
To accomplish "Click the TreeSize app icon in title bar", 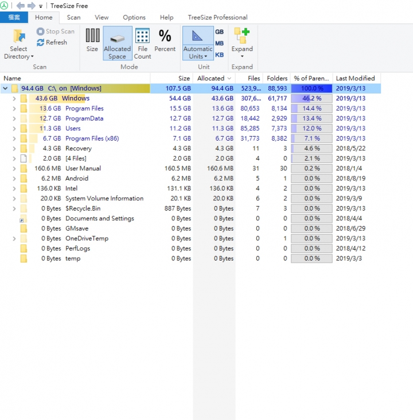I will coord(4,6).
